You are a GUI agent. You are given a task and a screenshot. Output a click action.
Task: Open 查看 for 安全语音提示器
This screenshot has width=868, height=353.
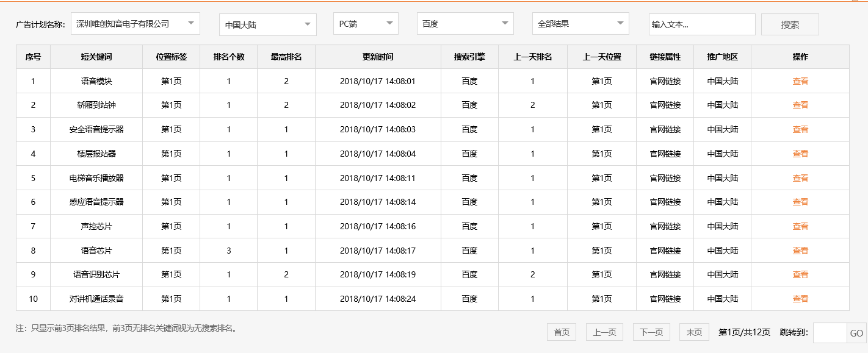[800, 129]
